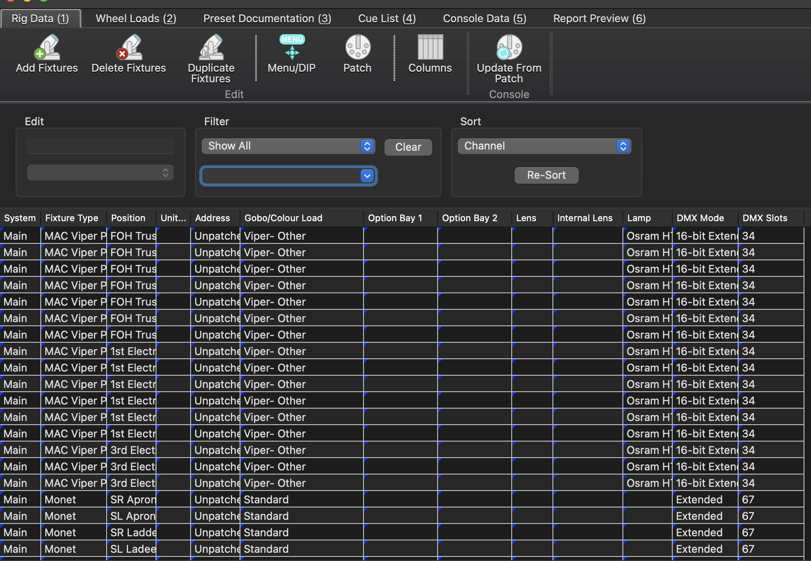Open the Channel sort dropdown
The width and height of the screenshot is (811, 561).
[544, 146]
